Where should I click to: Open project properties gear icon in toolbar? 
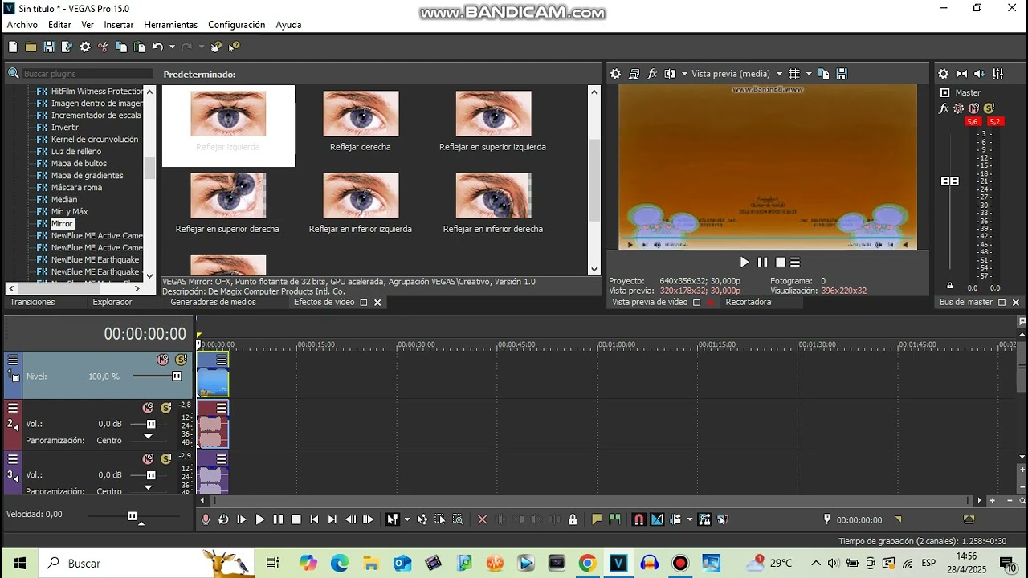85,47
